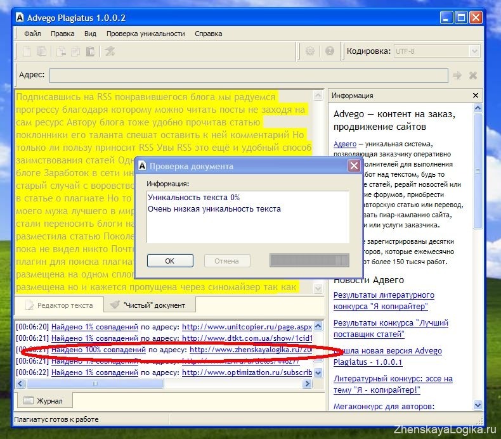Click the log horizontal scrollbar thumb

(95, 383)
